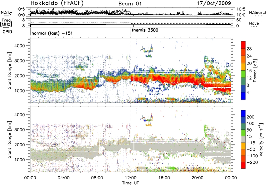Click the 'themis 3300' CPID text
This screenshot has height=185, width=267.
pyautogui.click(x=145, y=30)
